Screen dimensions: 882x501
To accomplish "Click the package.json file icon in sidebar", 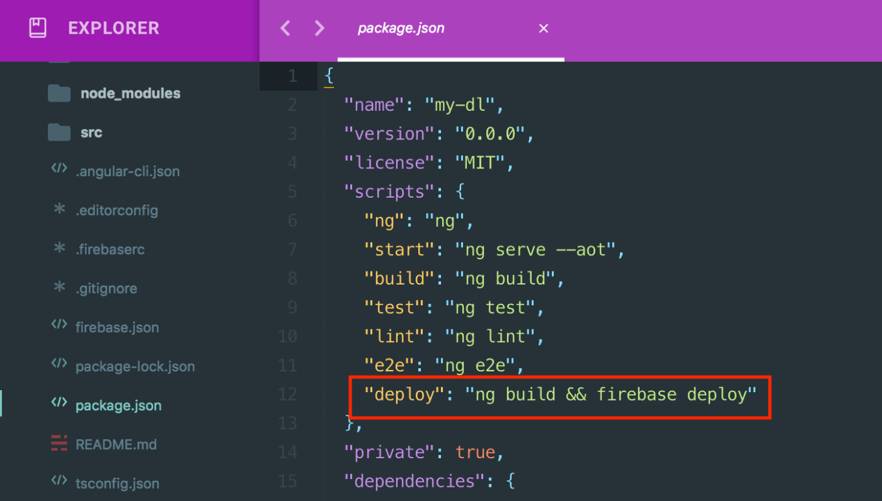I will coord(58,404).
